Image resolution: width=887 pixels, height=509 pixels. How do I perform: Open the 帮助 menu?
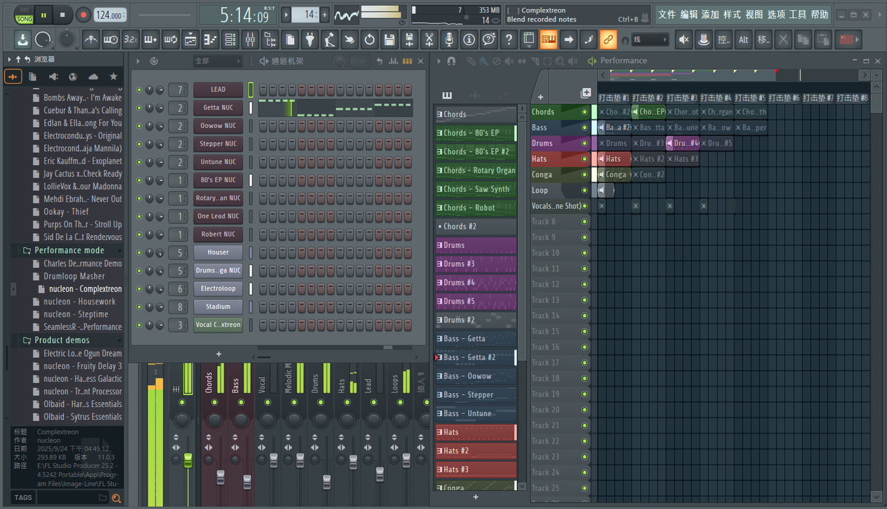[820, 15]
